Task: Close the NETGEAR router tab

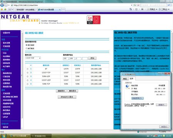Action: [60, 10]
